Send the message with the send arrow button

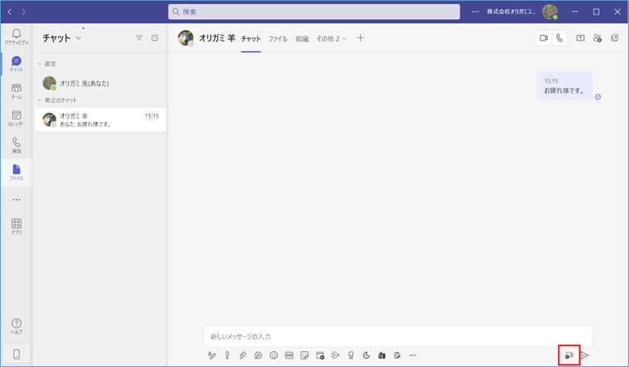coord(585,355)
